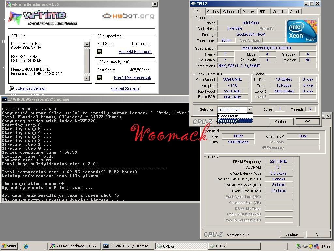Screen dimensions: 334x251
Task: Switch to second CPU-Z taskbar button
Action: [234, 246]
